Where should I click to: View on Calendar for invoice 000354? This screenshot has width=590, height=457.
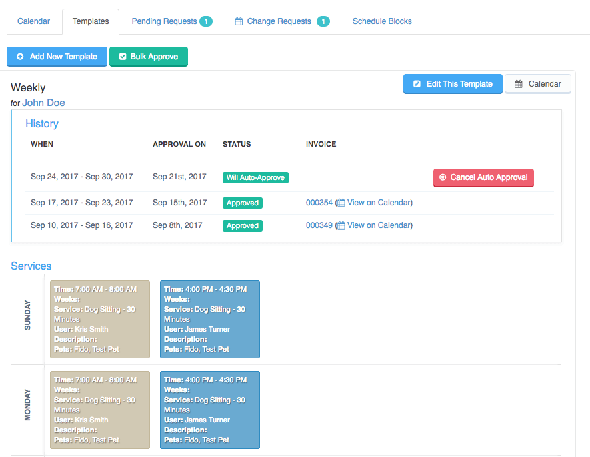[x=379, y=203]
